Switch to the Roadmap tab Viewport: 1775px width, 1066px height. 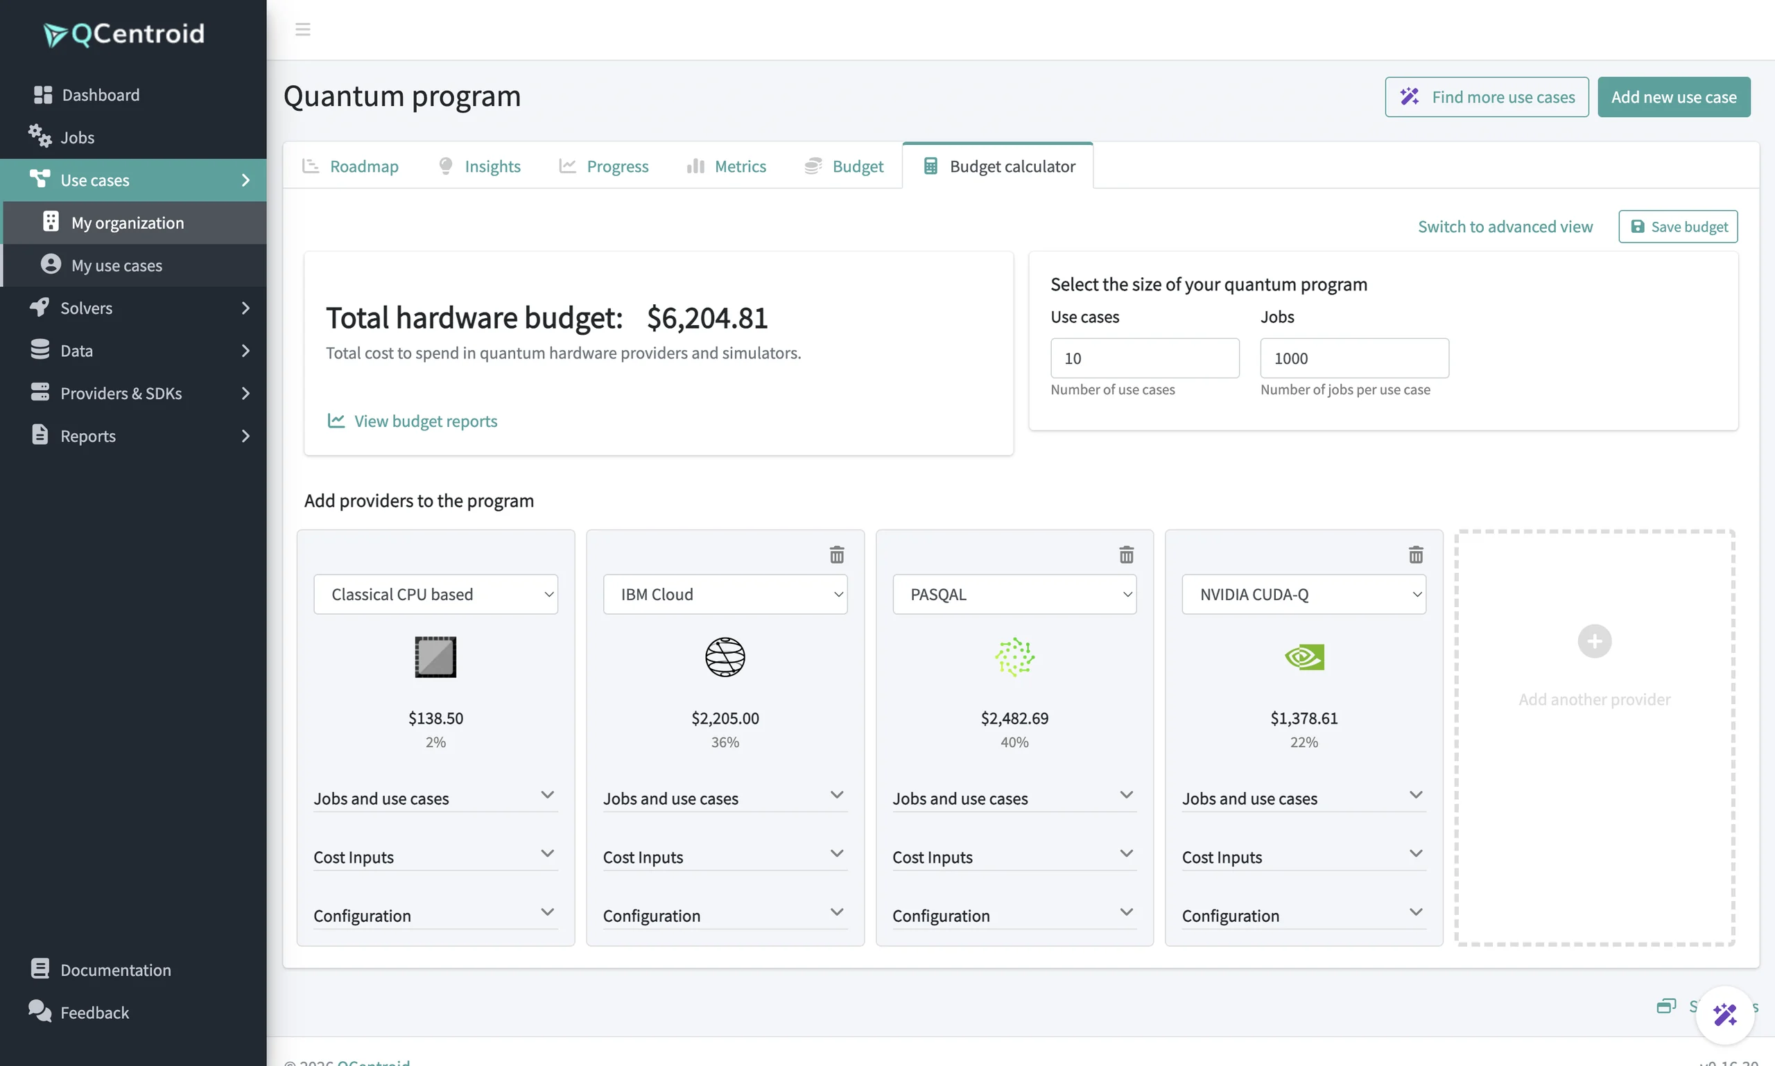(350, 166)
